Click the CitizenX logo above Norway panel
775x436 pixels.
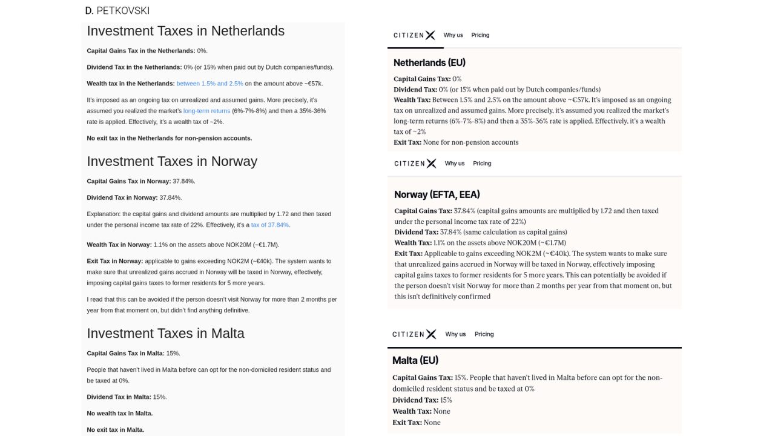pyautogui.click(x=415, y=163)
